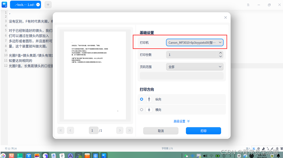Screen dimensions: 283x158
Task: Click line 3 text in editor
Action: pos(31,21)
